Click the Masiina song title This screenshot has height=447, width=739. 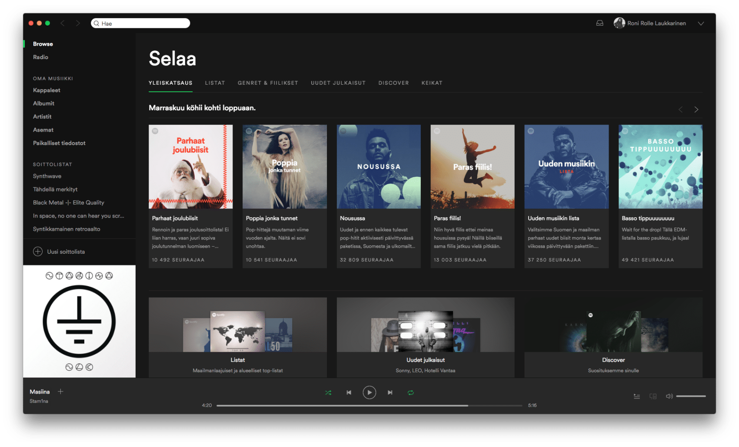point(40,392)
